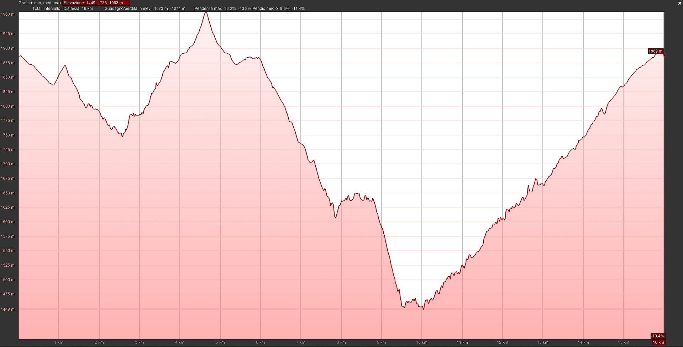
Task: Click the 8 km tick on distance axis
Action: click(341, 342)
